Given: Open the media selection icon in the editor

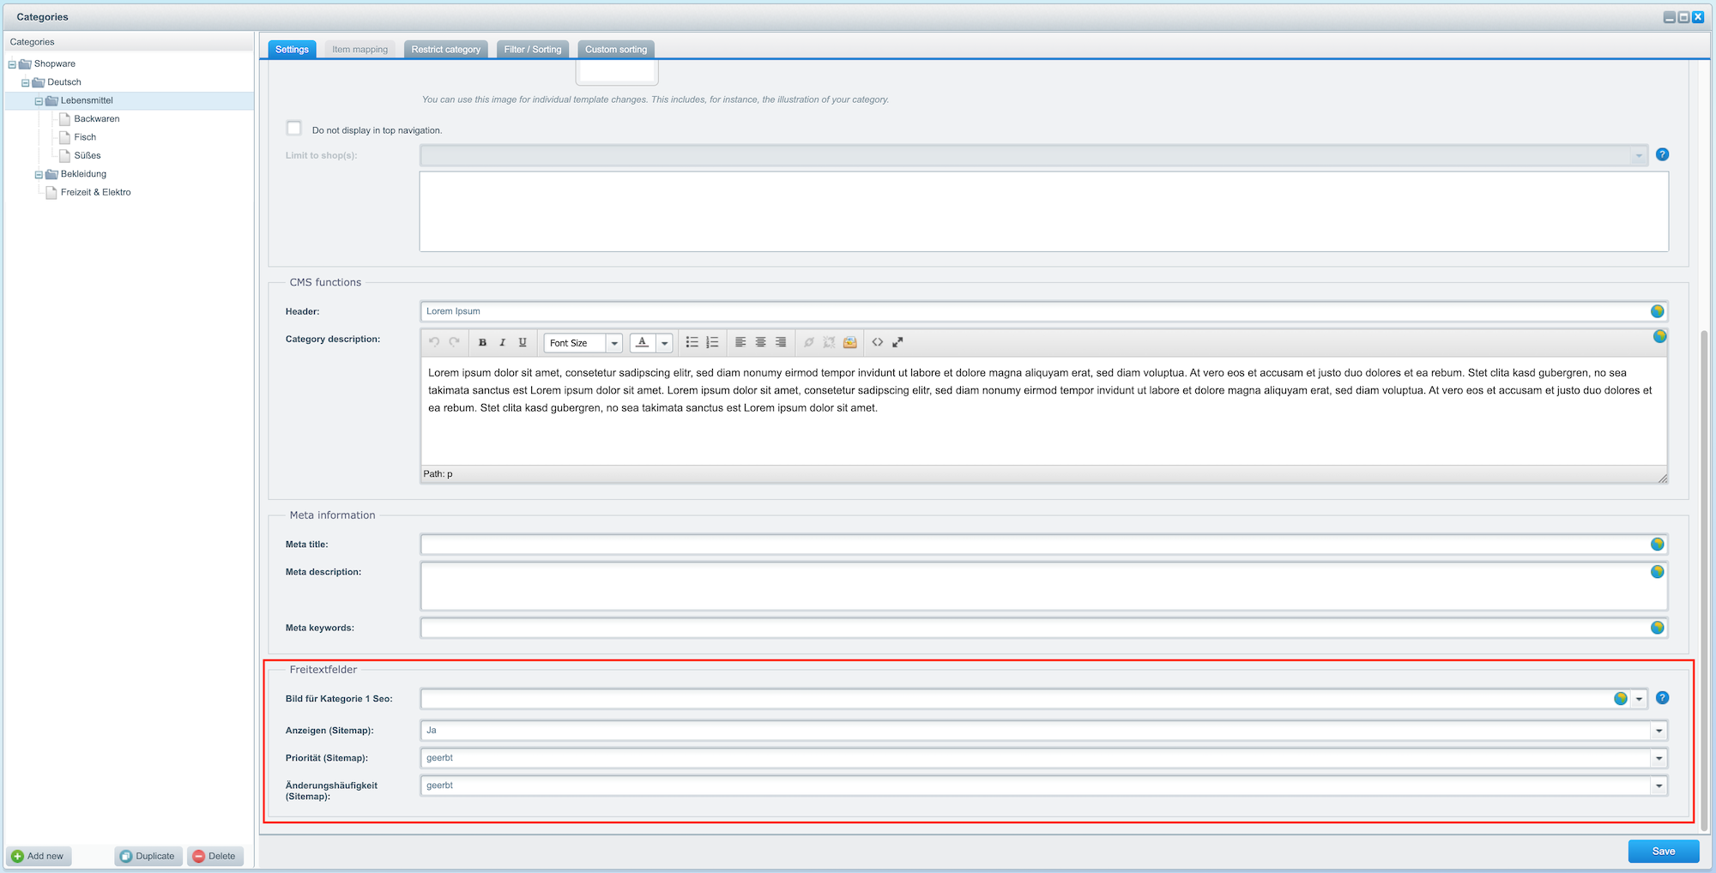Looking at the screenshot, I should tap(849, 342).
